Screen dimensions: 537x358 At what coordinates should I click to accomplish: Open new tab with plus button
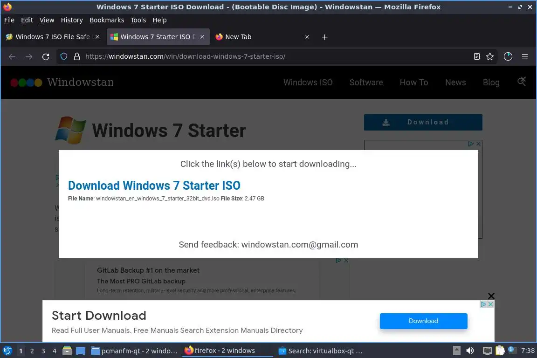tap(324, 37)
